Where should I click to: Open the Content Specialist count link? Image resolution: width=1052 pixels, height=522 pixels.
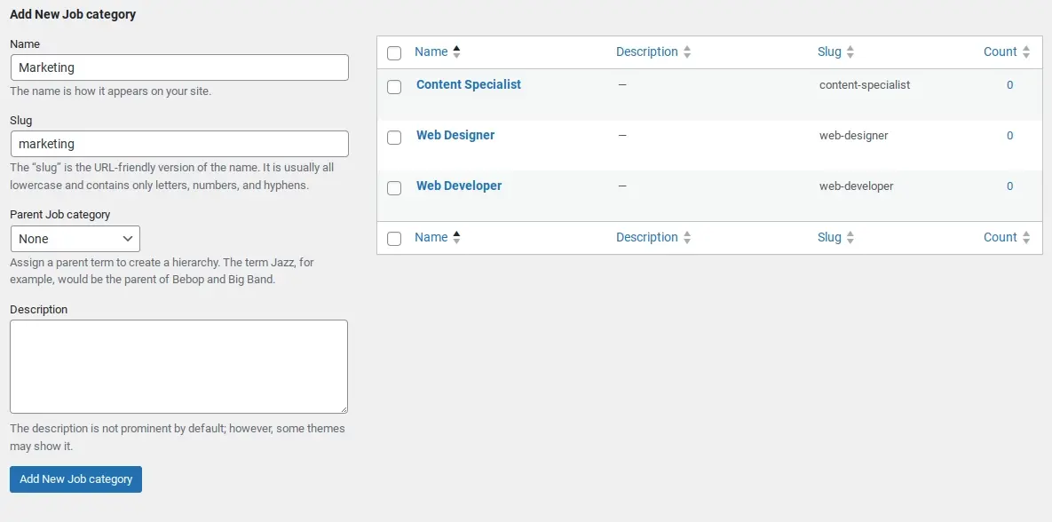1009,85
